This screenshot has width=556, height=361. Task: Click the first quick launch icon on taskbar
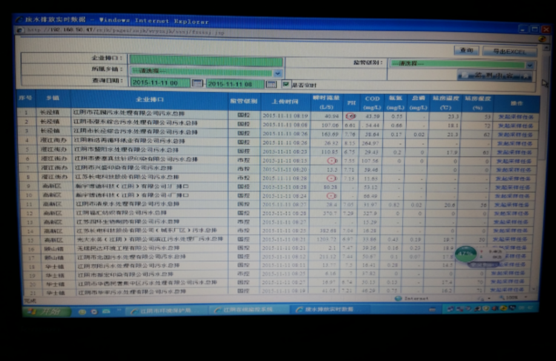click(x=82, y=312)
